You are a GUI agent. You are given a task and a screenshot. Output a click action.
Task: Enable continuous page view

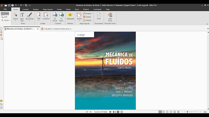coord(163,112)
